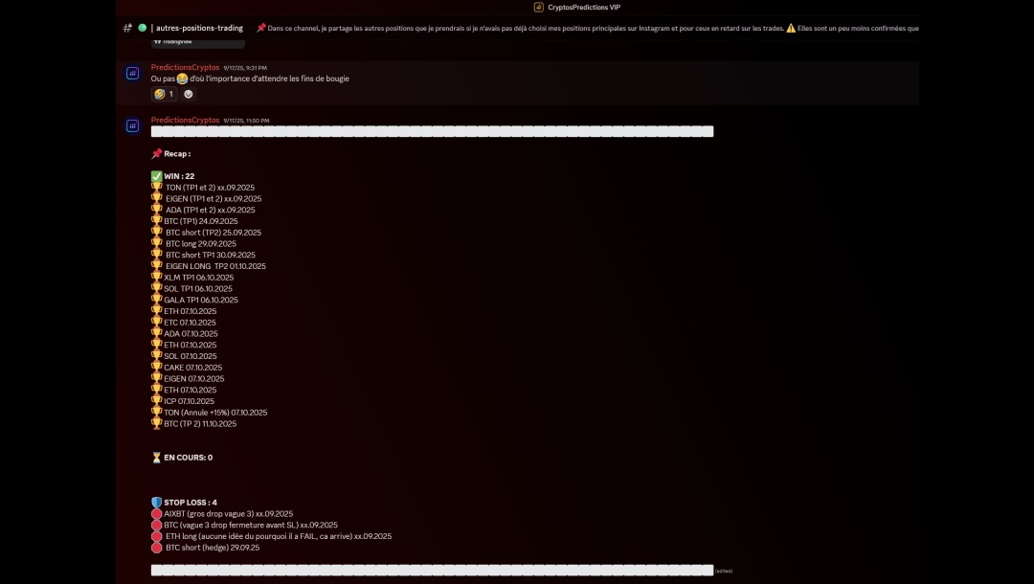Click the 'BTC short TP1 30.09.2025' line
This screenshot has height=584, width=1034.
[x=211, y=255]
